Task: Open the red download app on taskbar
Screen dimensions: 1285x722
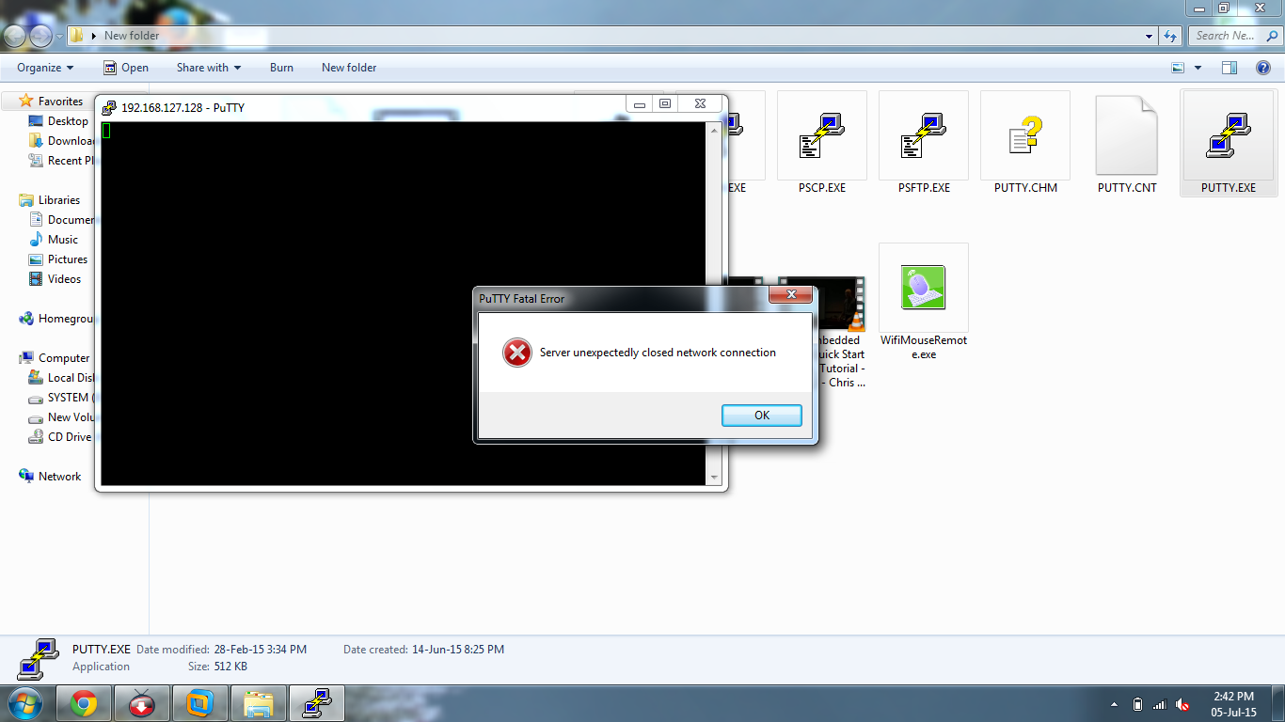Action: (x=142, y=703)
